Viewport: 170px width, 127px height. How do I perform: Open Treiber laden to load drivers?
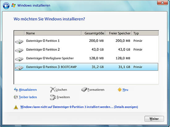28,97
